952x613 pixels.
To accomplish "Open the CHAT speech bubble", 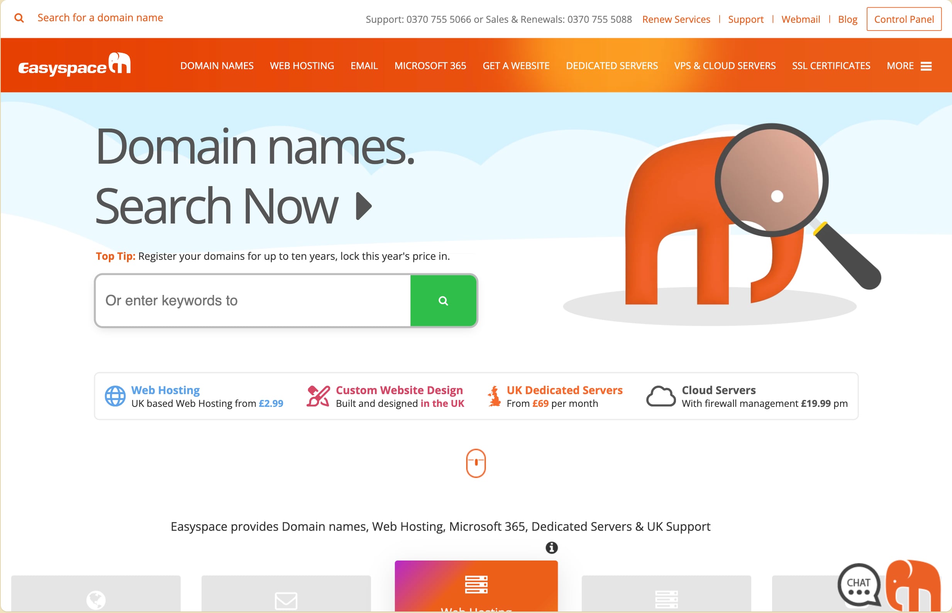I will [860, 584].
